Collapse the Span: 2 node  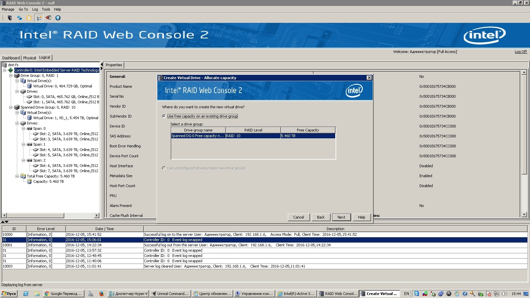(23, 160)
